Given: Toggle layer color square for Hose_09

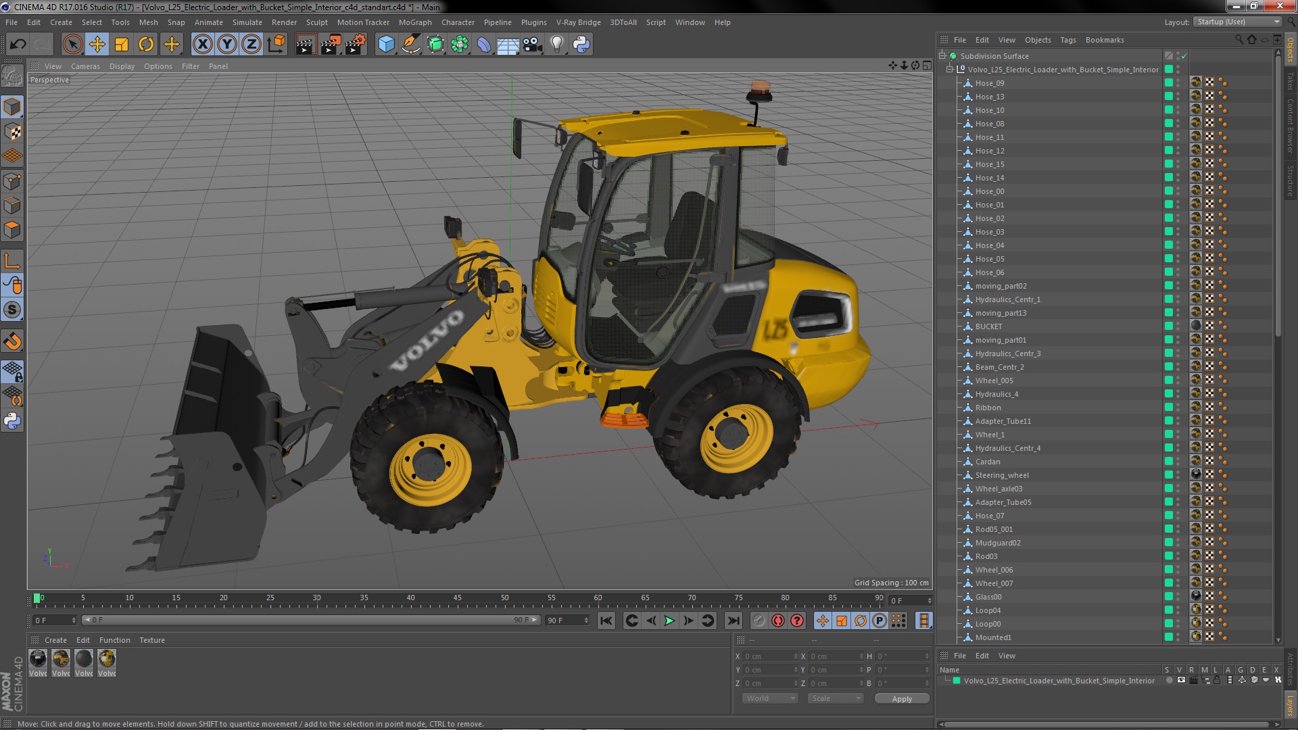Looking at the screenshot, I should [1168, 83].
